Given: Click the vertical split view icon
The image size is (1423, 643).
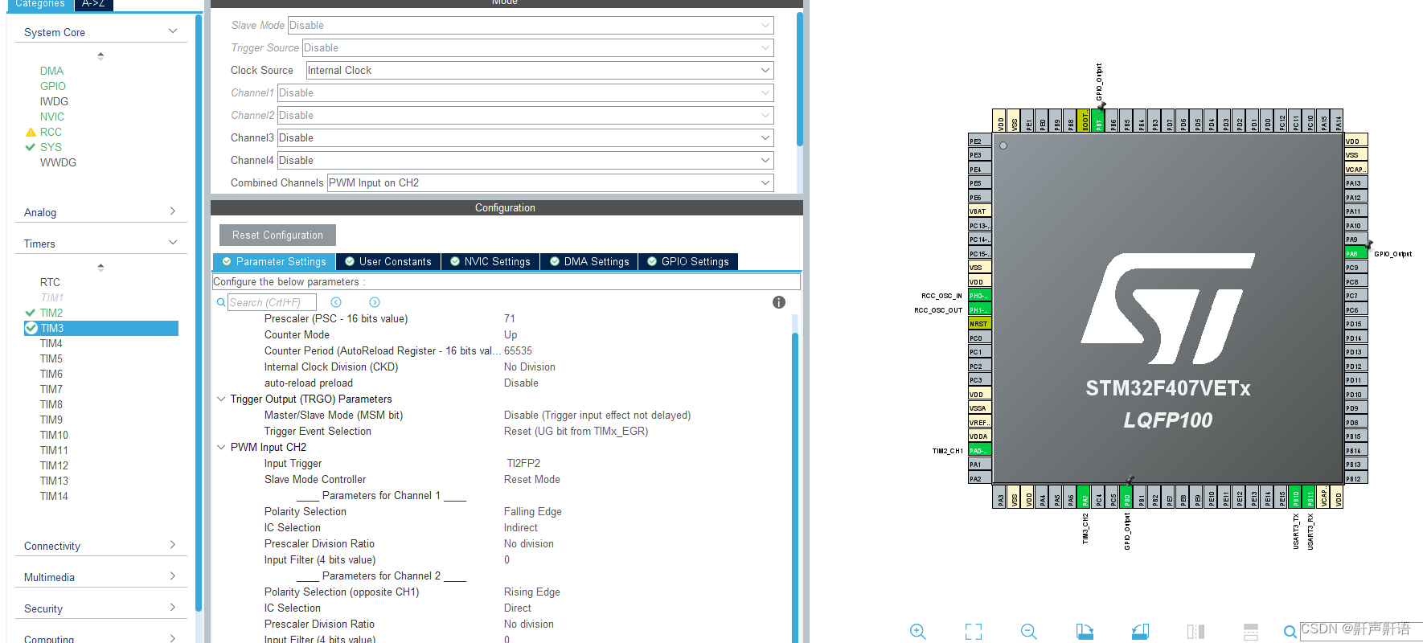Looking at the screenshot, I should [1195, 631].
